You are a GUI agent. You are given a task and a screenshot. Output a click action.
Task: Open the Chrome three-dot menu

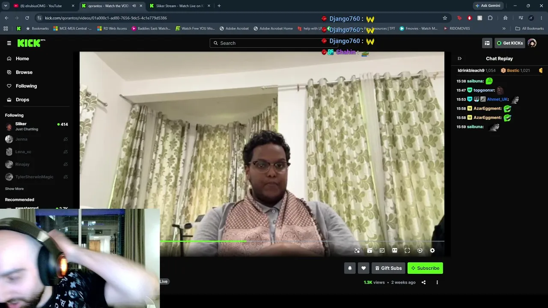coord(541,18)
